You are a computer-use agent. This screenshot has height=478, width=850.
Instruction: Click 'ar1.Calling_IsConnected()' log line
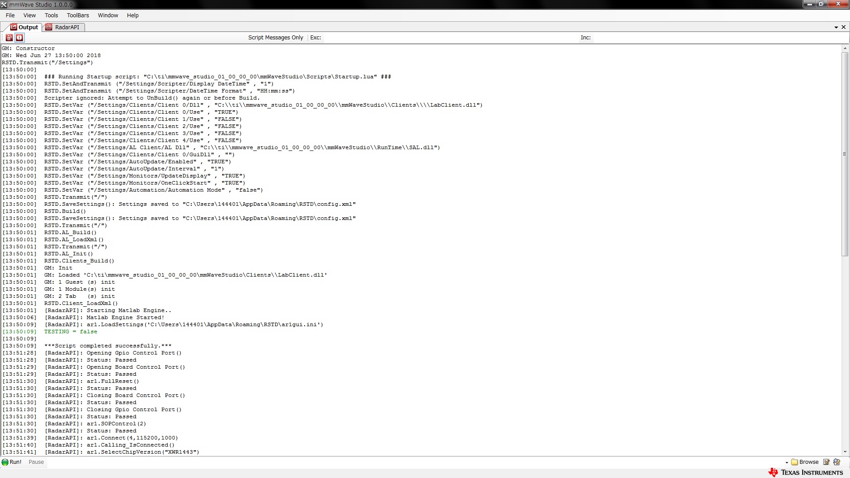(x=109, y=445)
